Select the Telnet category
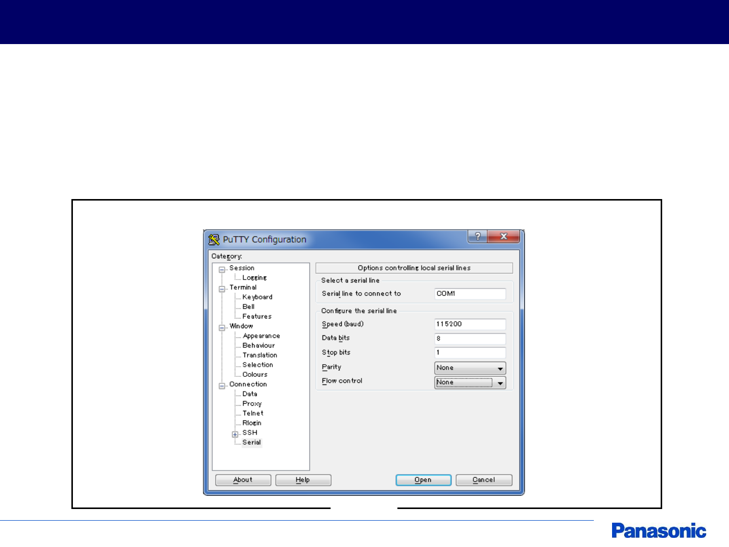Viewport: 729px width, 547px height. tap(253, 413)
